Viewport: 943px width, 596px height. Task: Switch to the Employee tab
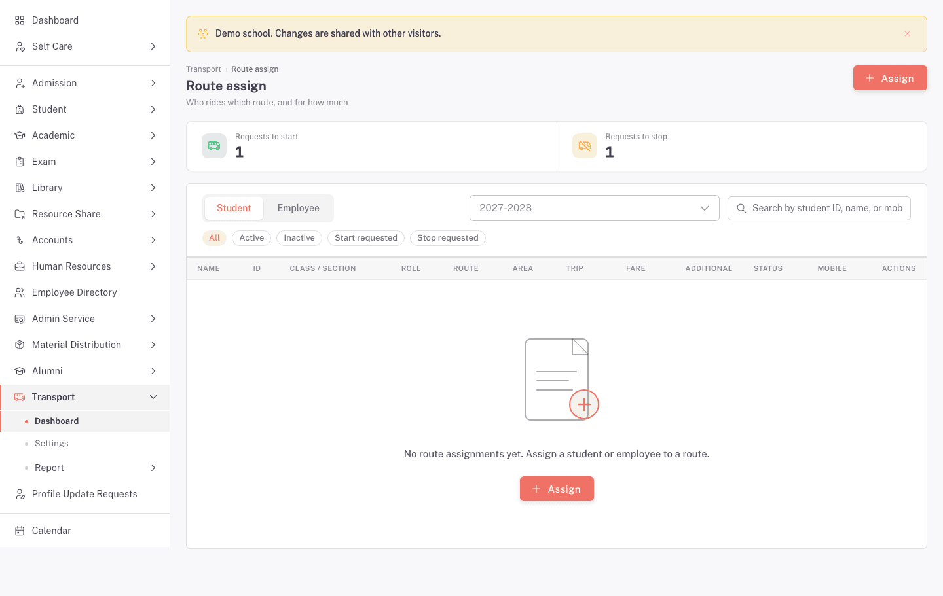coord(299,208)
